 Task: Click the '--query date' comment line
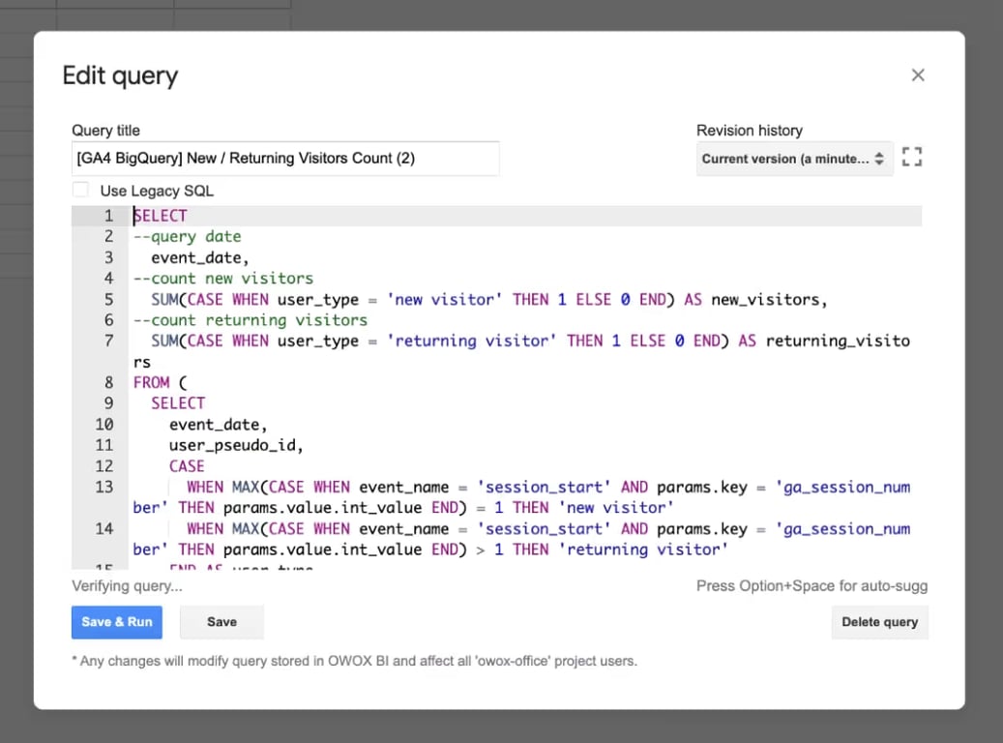187,237
